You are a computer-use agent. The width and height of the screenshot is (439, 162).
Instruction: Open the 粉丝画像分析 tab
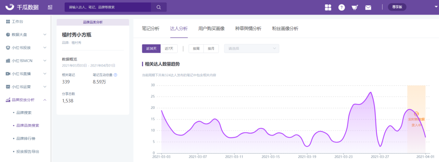point(285,28)
